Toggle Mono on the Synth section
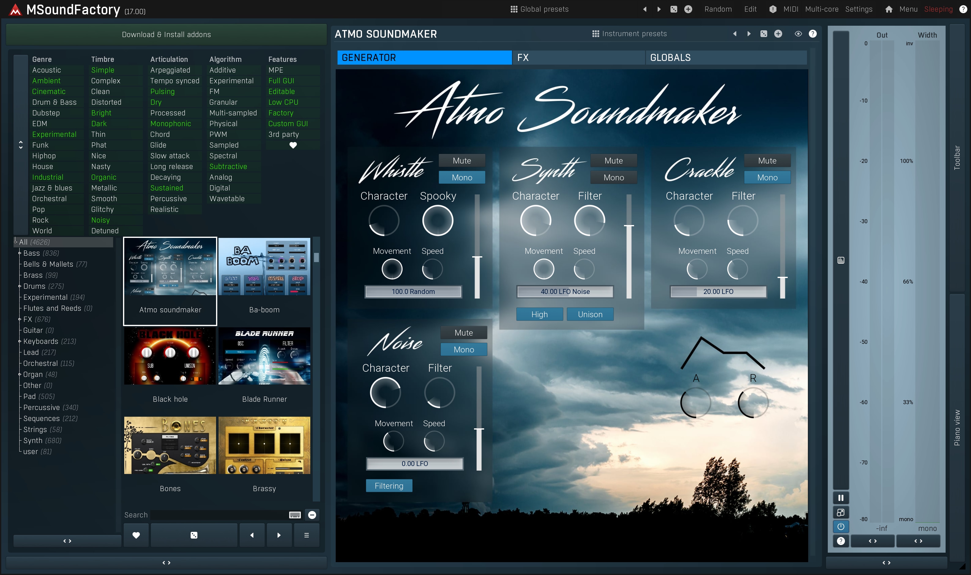This screenshot has height=575, width=971. click(613, 178)
